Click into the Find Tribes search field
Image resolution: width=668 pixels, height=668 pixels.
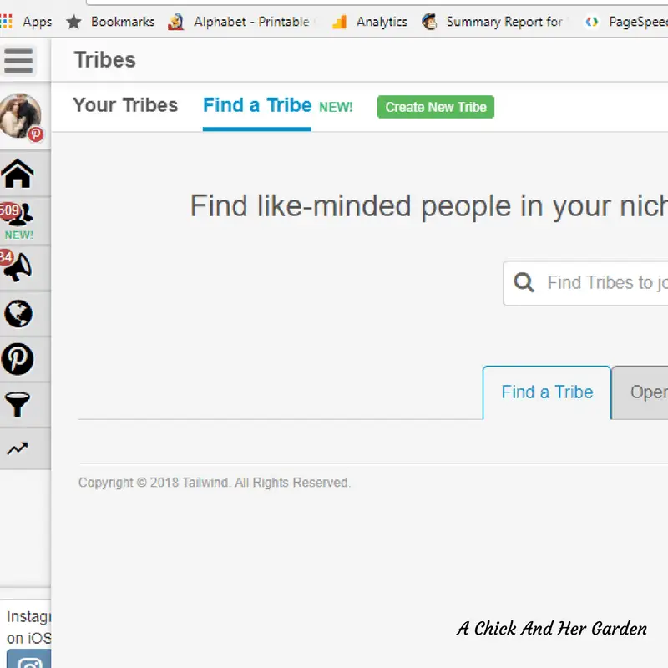pyautogui.click(x=586, y=283)
